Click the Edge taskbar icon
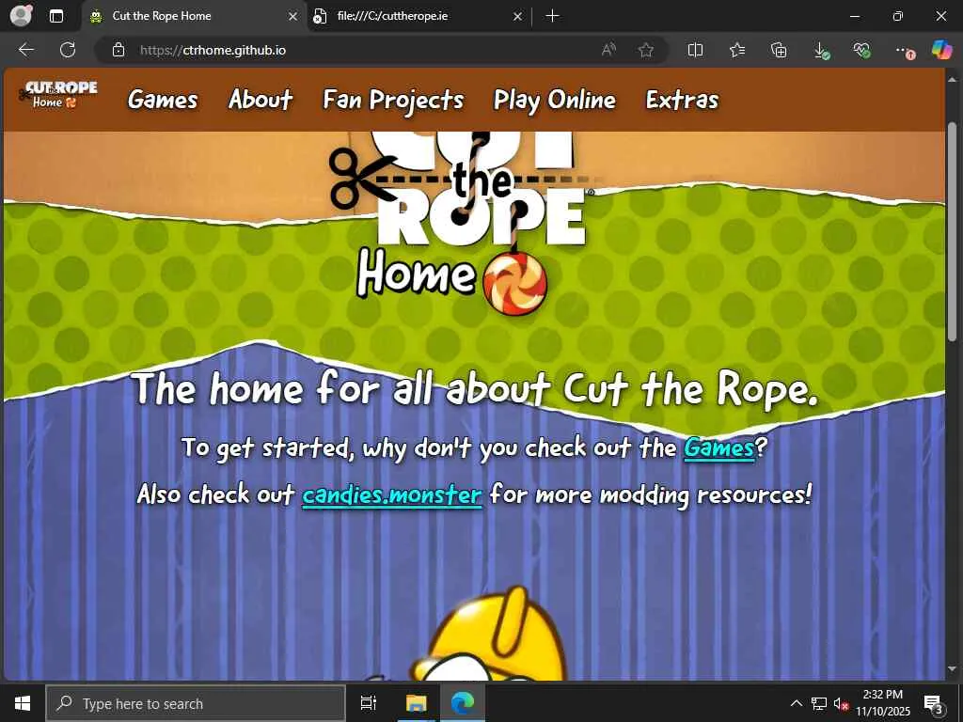The width and height of the screenshot is (963, 722). click(463, 703)
